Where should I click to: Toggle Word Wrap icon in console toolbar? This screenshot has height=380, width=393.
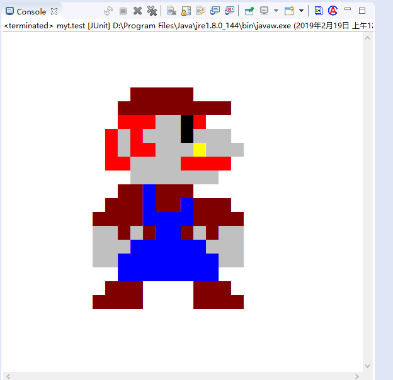tap(200, 11)
